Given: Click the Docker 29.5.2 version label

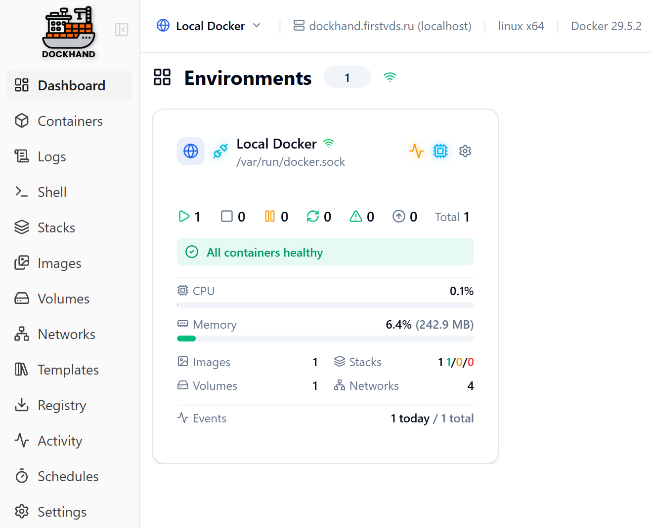Looking at the screenshot, I should [x=606, y=26].
